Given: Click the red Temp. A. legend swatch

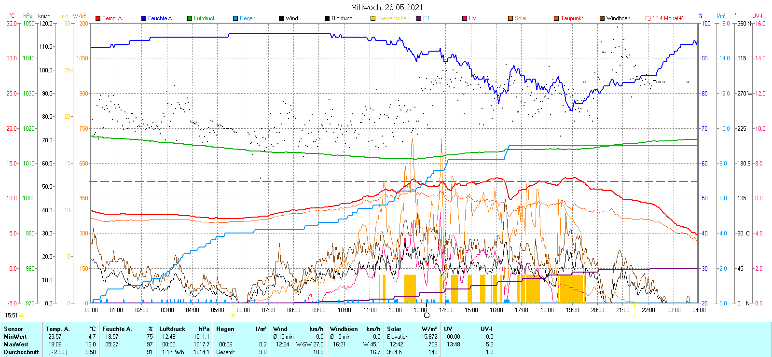Looking at the screenshot, I should tap(98, 18).
